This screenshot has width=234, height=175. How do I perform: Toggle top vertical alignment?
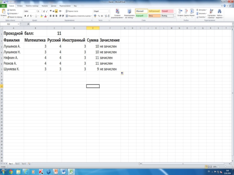tap(51, 11)
